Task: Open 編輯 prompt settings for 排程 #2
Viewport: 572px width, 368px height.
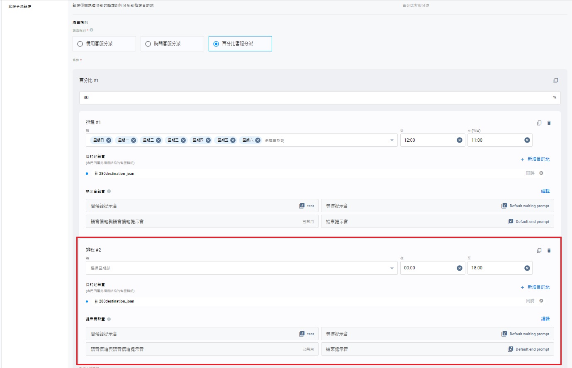Action: (545, 319)
